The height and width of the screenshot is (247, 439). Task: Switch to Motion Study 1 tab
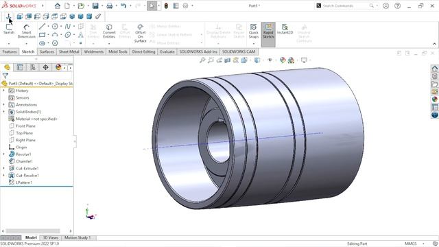[78, 238]
